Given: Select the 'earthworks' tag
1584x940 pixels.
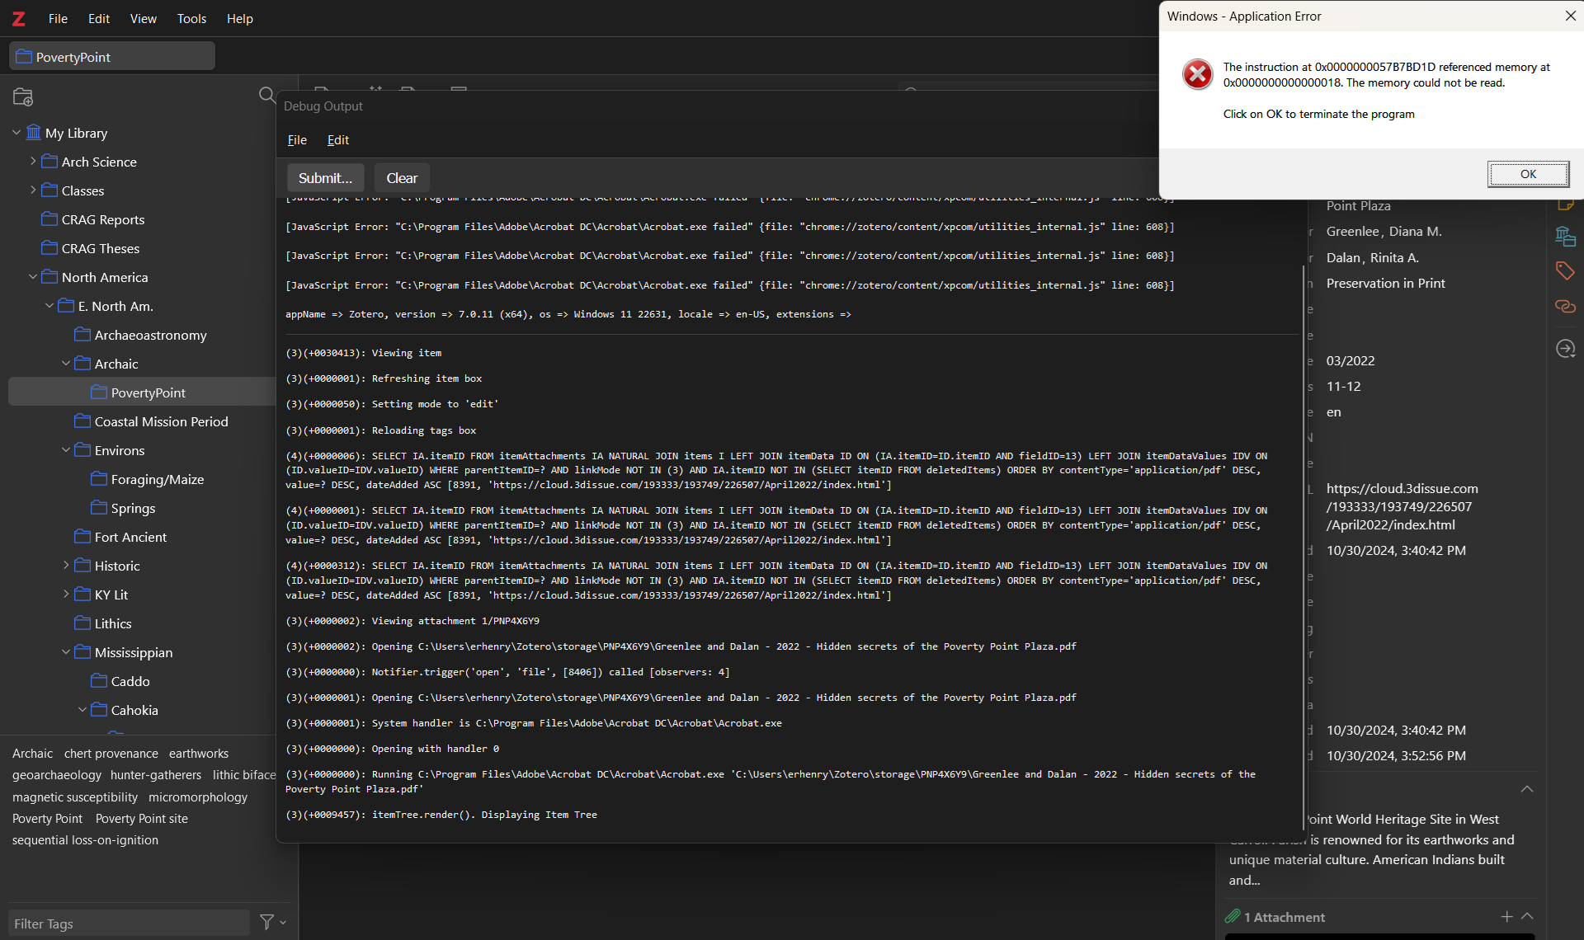Looking at the screenshot, I should click(x=198, y=754).
